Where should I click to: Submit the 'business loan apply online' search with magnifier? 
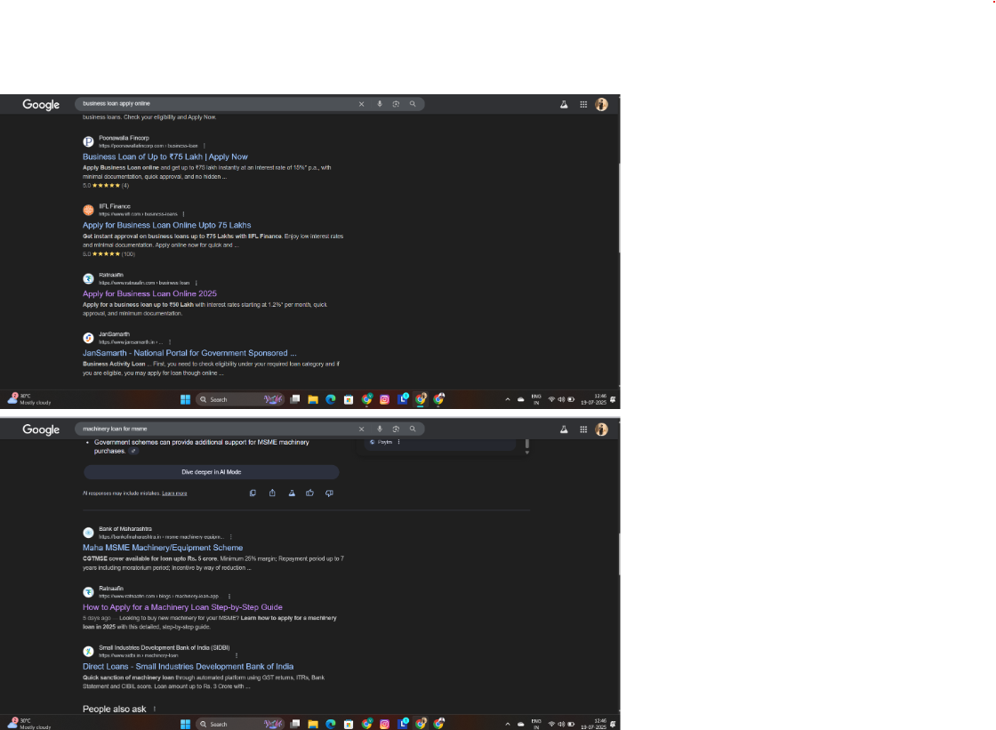pyautogui.click(x=413, y=104)
